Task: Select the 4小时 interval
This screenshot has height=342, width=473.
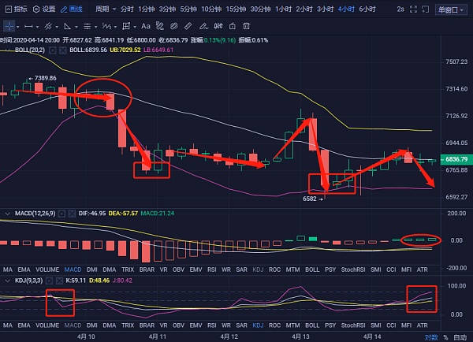Action: (346, 9)
